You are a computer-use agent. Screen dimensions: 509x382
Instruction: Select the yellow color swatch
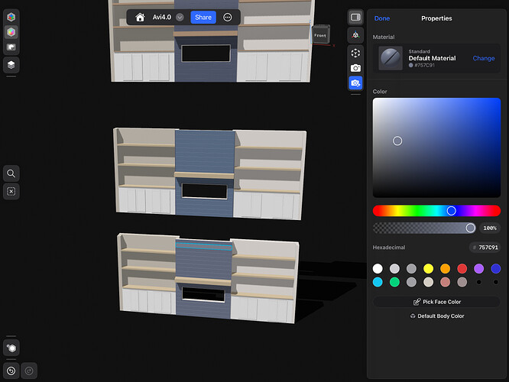tap(428, 268)
